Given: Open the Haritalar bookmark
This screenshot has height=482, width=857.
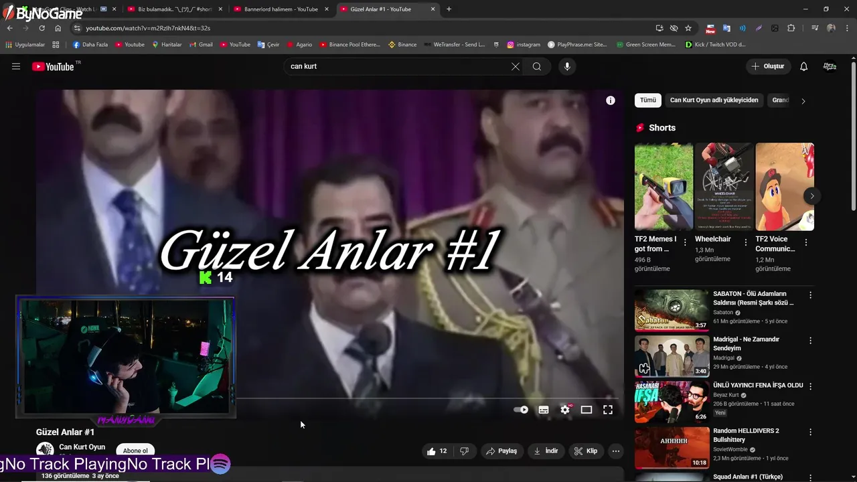Looking at the screenshot, I should (x=167, y=45).
